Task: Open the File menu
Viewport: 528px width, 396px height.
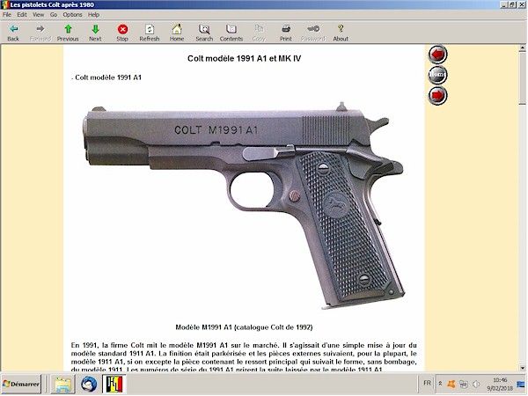Action: [x=7, y=14]
